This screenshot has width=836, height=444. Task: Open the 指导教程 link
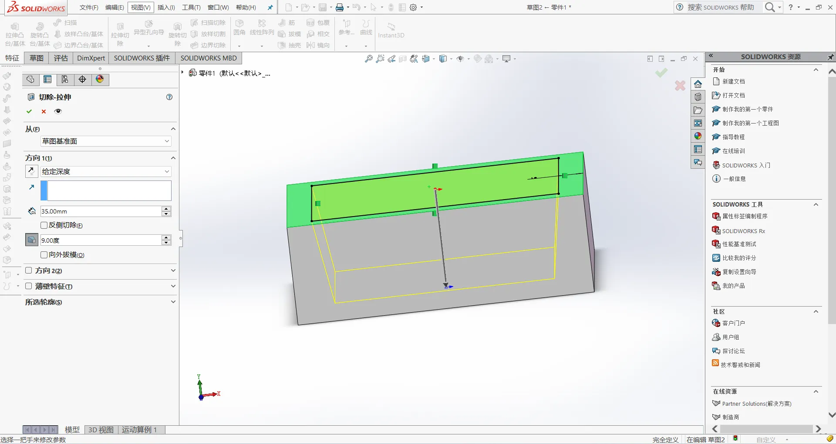733,137
